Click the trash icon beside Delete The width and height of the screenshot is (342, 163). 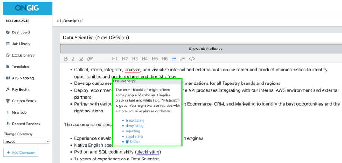127,142
